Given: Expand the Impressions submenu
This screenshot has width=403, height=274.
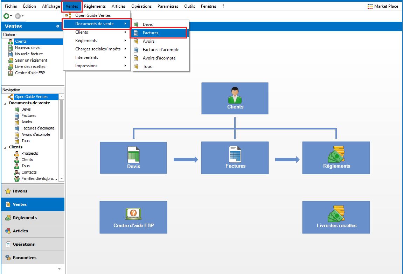Looking at the screenshot, I should pos(97,66).
